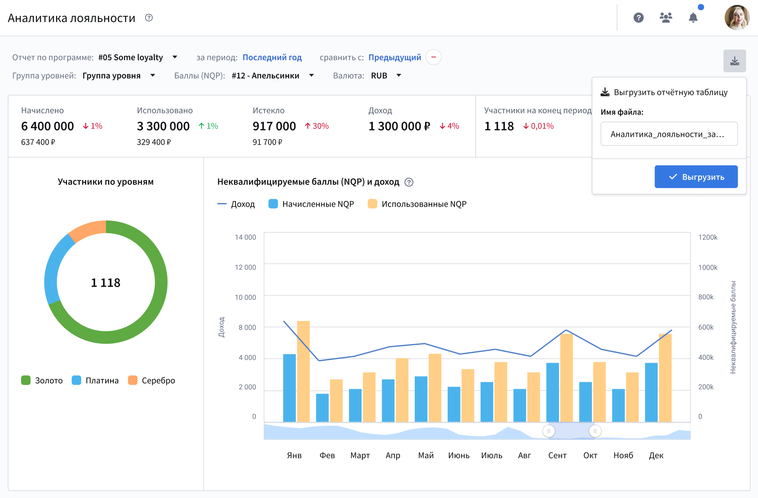758x498 pixels.
Task: Open the users group icon
Action: point(666,17)
